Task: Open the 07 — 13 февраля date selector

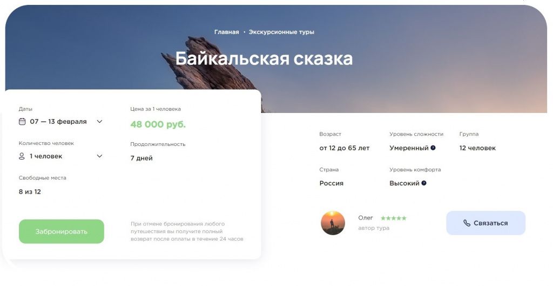Action: tap(60, 122)
